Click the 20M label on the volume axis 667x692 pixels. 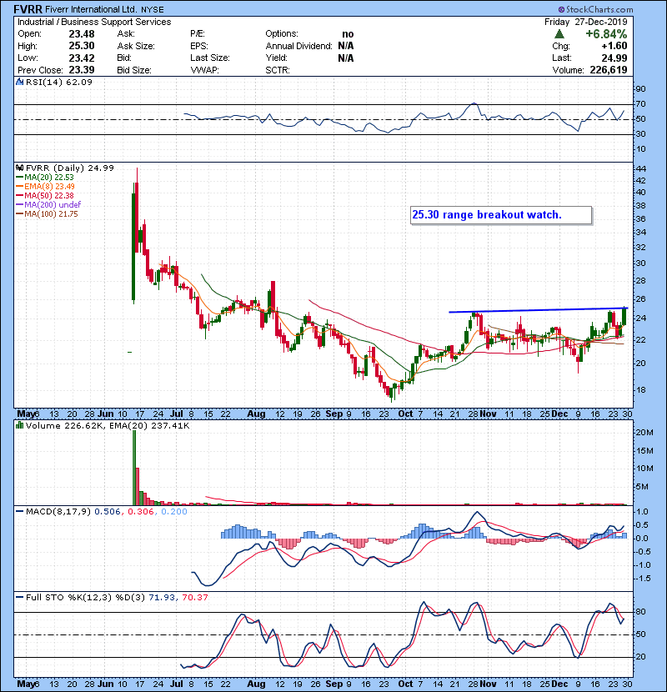[644, 433]
